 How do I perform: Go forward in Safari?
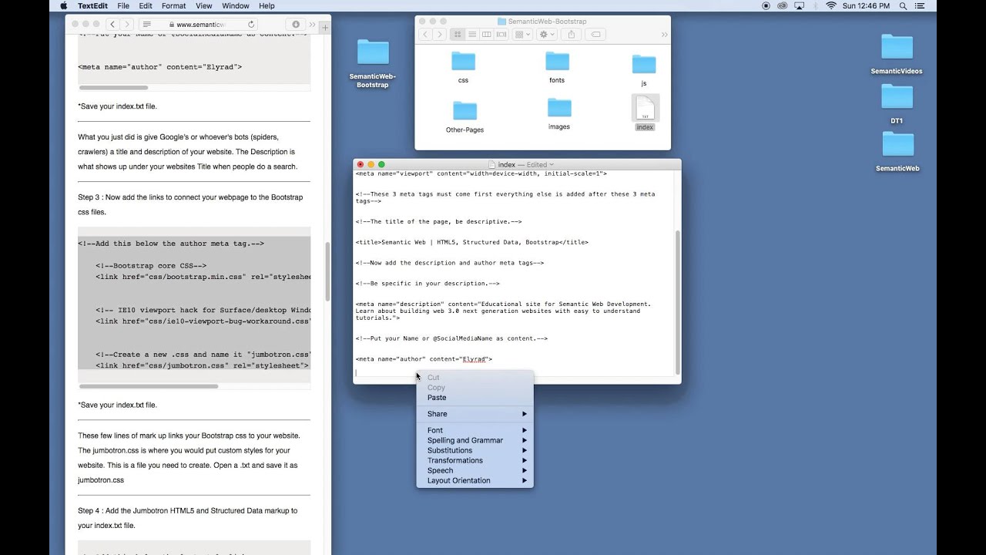point(127,25)
